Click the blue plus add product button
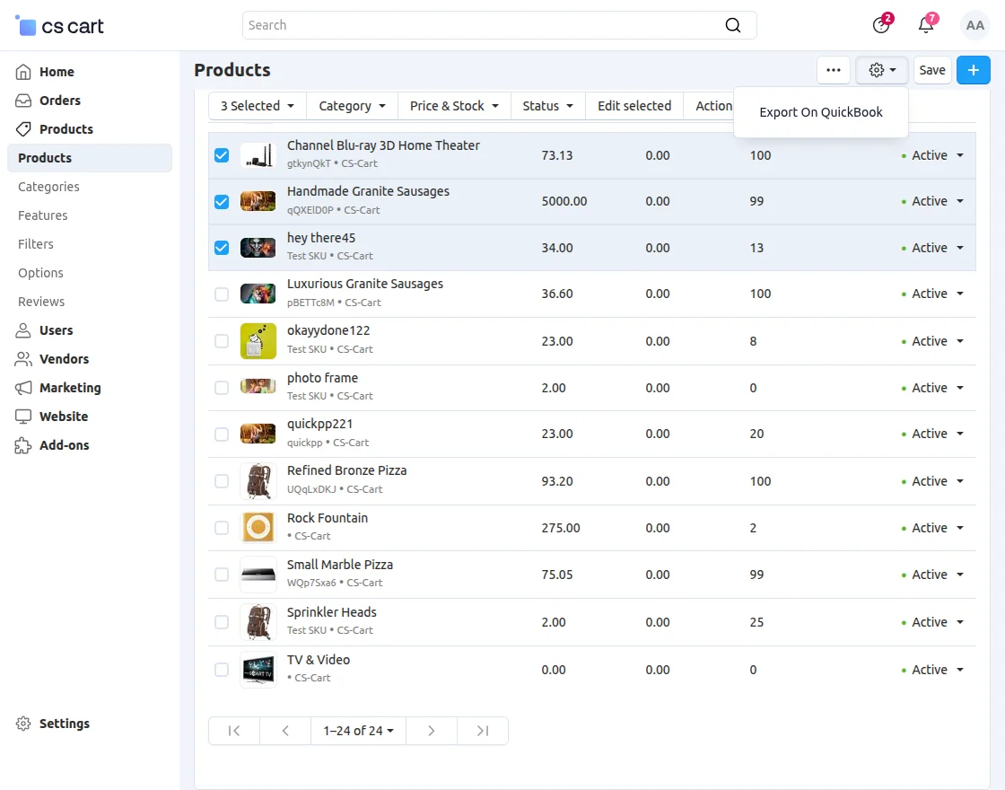This screenshot has height=790, width=1005. coord(973,70)
